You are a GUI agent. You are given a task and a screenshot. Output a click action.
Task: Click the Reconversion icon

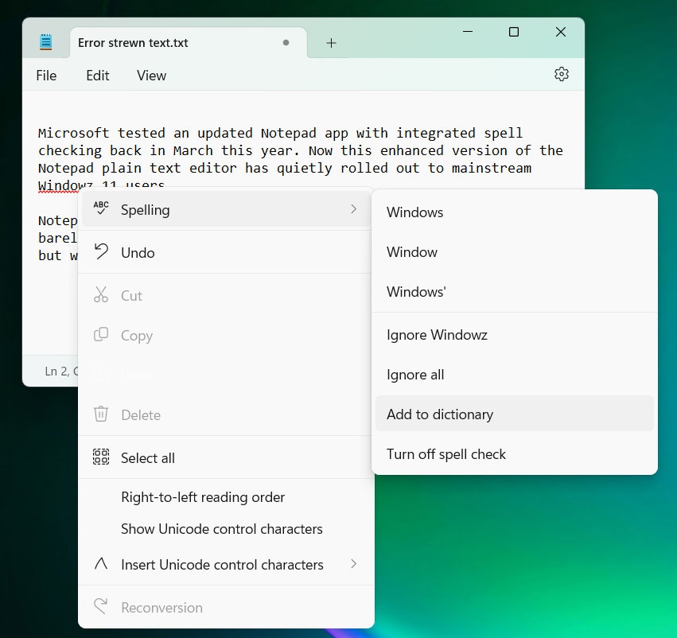[x=101, y=606]
